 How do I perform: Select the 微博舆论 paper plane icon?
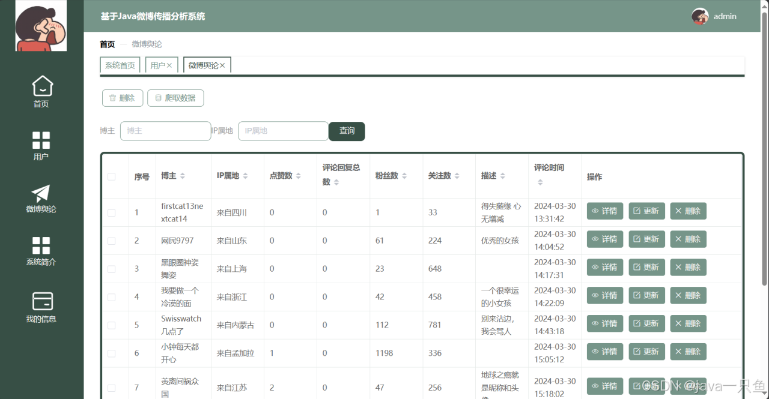click(x=41, y=193)
